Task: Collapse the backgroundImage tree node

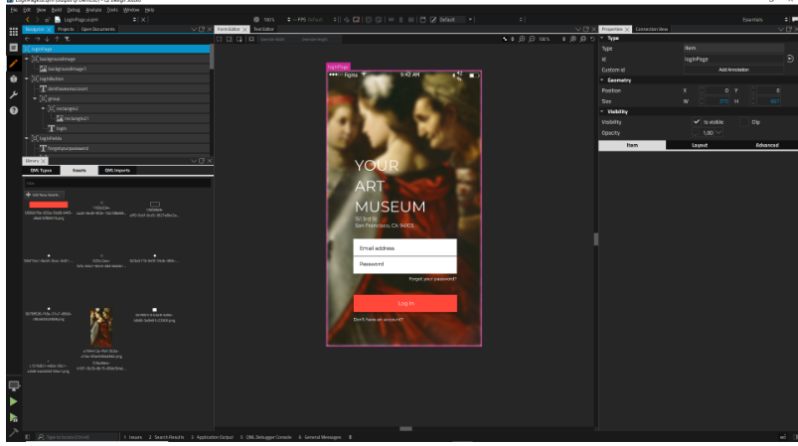Action: [27, 59]
